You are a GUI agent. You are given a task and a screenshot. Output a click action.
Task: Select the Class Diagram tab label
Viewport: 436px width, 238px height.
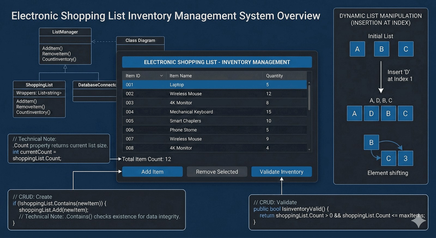pyautogui.click(x=140, y=40)
